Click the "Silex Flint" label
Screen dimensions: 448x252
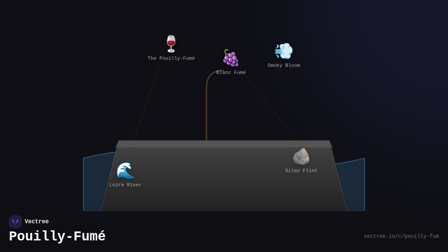tap(301, 171)
